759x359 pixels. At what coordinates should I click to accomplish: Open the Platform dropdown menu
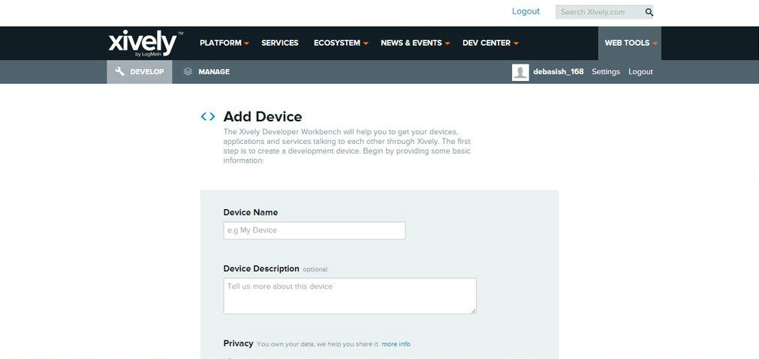(x=224, y=43)
